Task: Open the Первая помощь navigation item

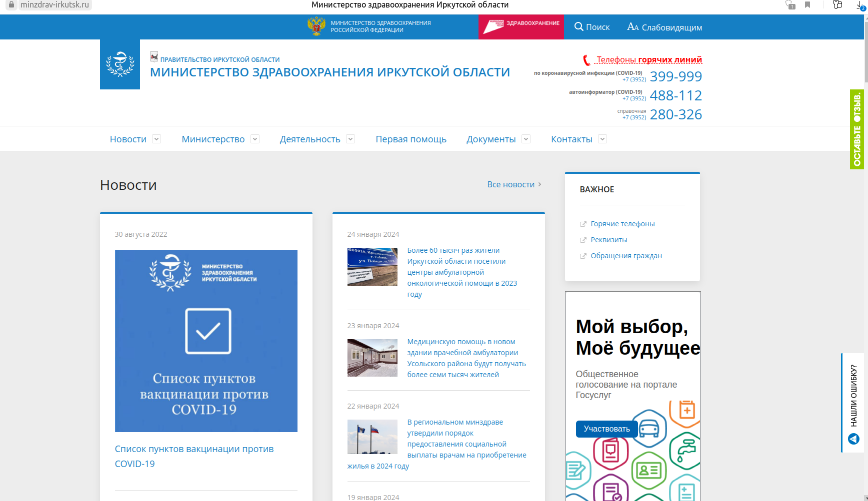Action: click(411, 139)
